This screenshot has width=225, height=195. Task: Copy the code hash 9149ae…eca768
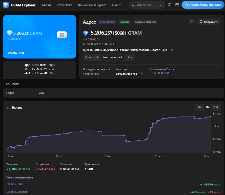141,74
